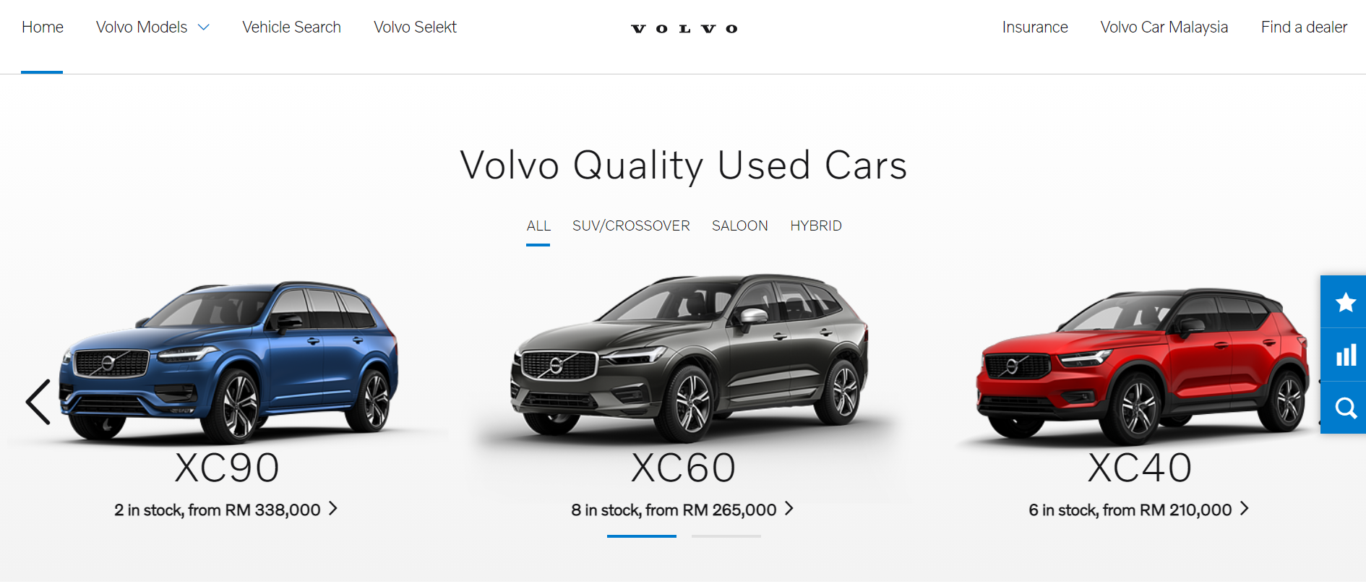Open the Vehicle Search page
Viewport: 1366px width, 584px height.
click(291, 27)
